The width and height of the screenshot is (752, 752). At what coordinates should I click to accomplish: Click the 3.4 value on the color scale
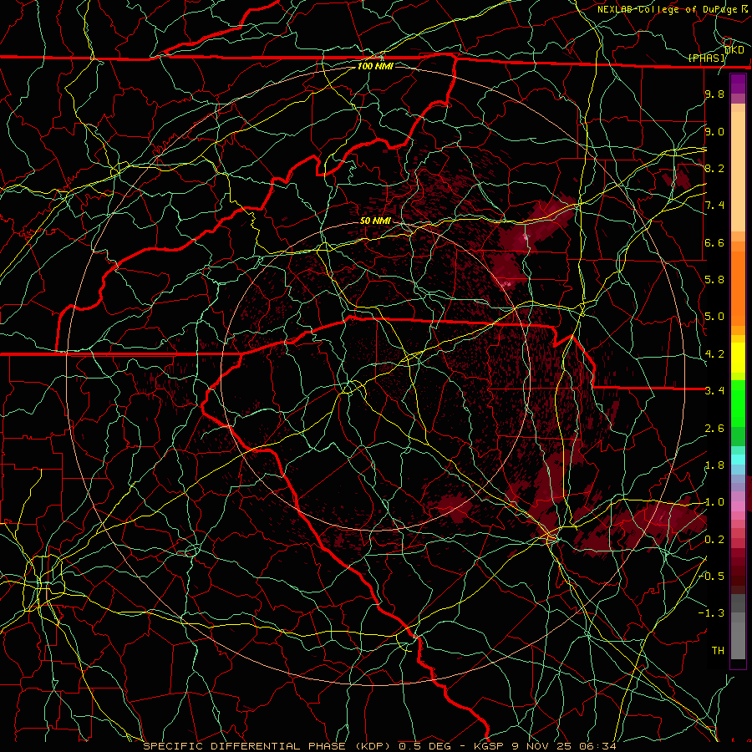714,391
